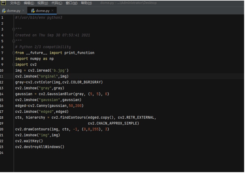Collapse the docstring fold marker on line 3
245x173 pixels.
[14, 30]
